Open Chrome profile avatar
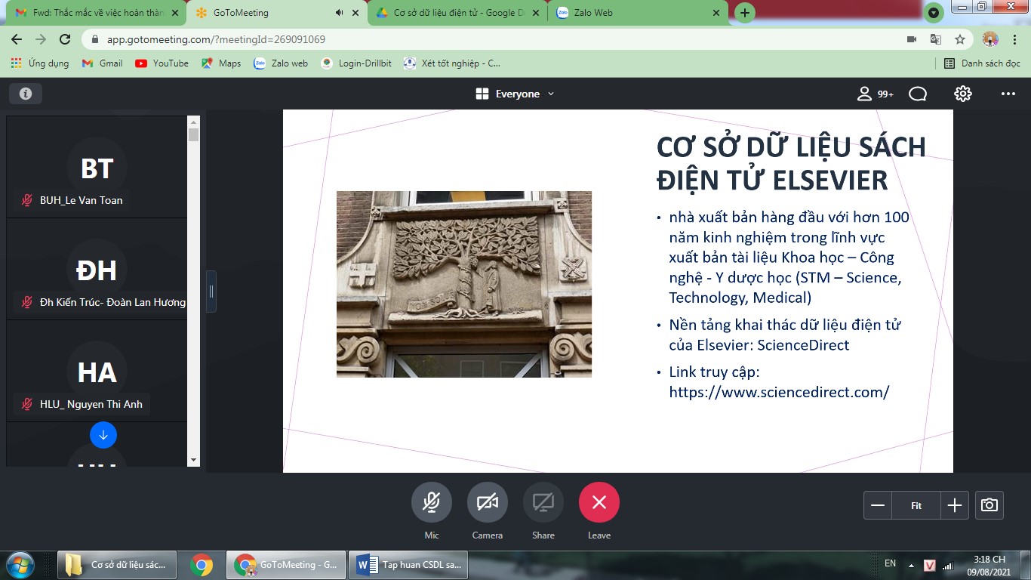The width and height of the screenshot is (1031, 580). point(990,39)
